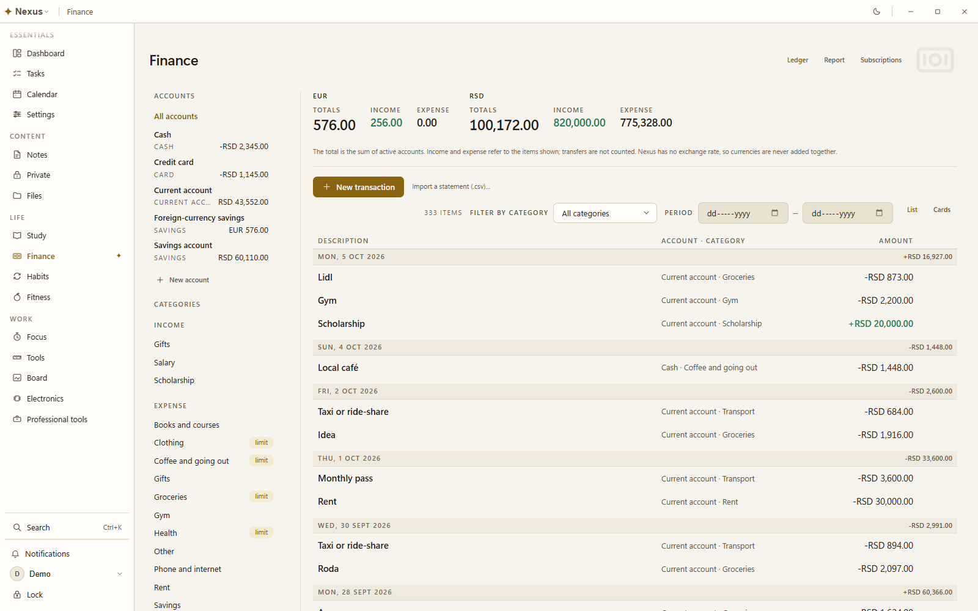Select Foreign-currency savings account

[x=211, y=224]
